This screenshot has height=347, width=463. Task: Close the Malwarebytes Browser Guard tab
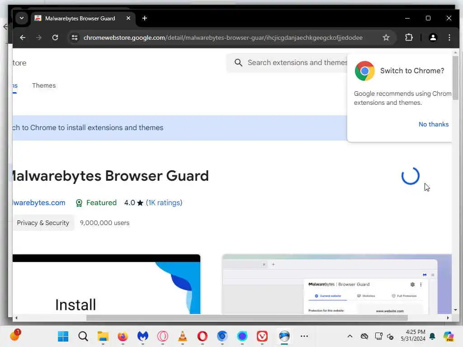[128, 18]
